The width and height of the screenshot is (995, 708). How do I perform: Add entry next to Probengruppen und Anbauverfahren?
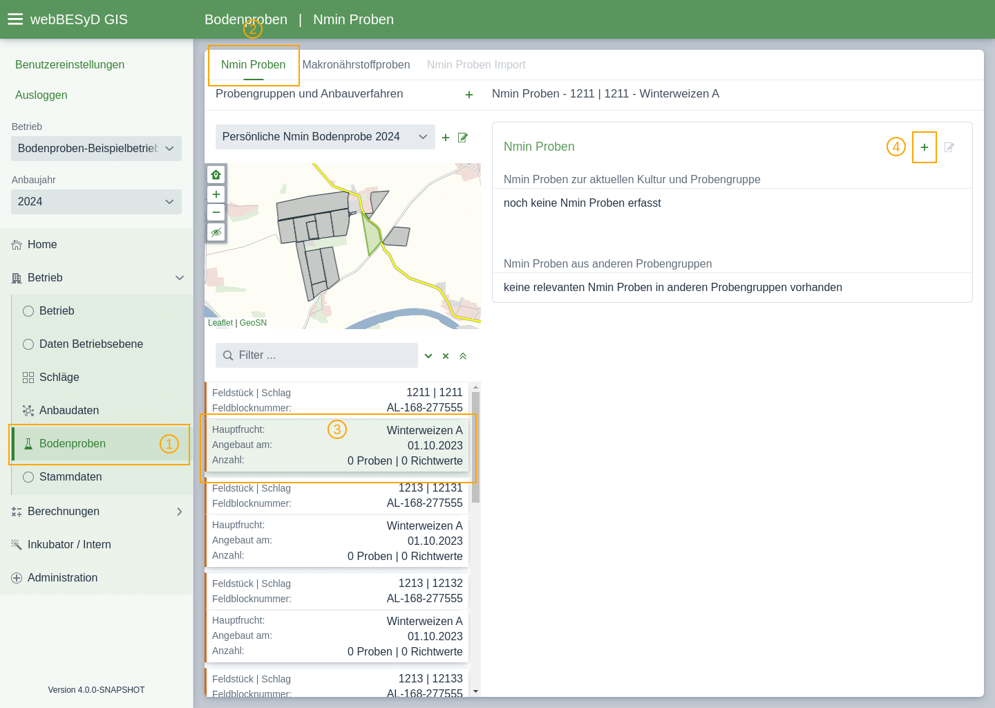click(469, 95)
